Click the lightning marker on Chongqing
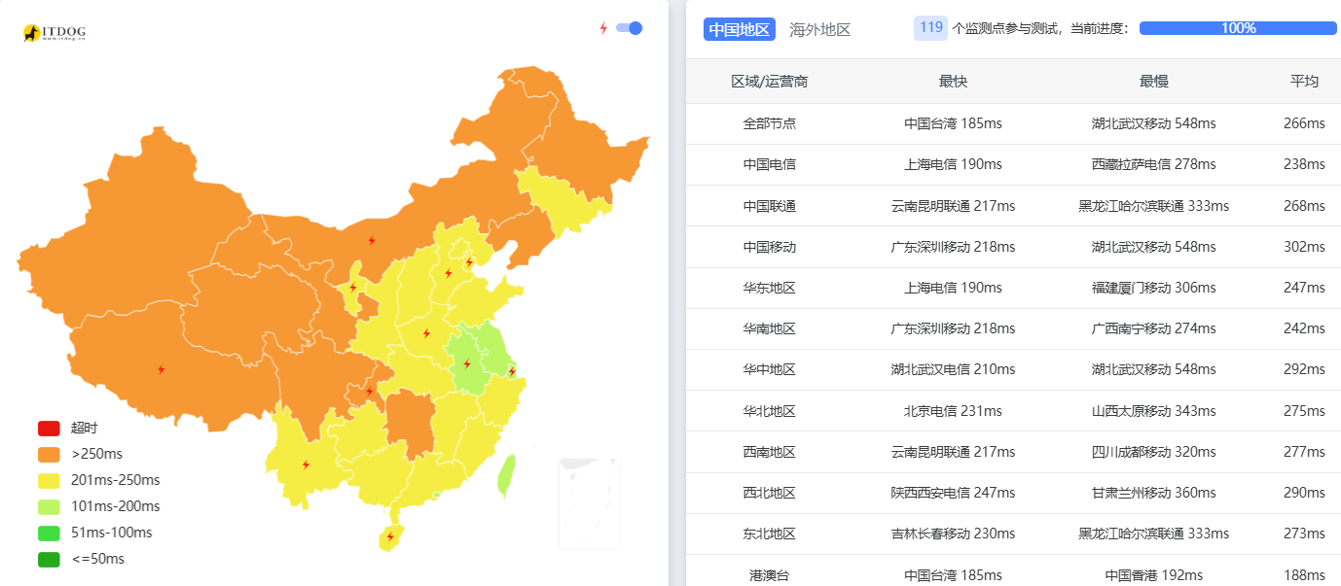1341x586 pixels. (369, 392)
